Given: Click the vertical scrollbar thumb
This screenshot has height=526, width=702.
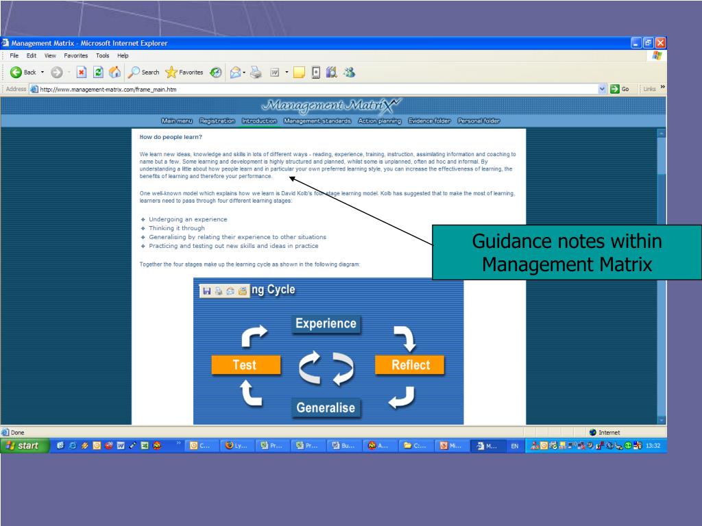Looking at the screenshot, I should coord(662,157).
